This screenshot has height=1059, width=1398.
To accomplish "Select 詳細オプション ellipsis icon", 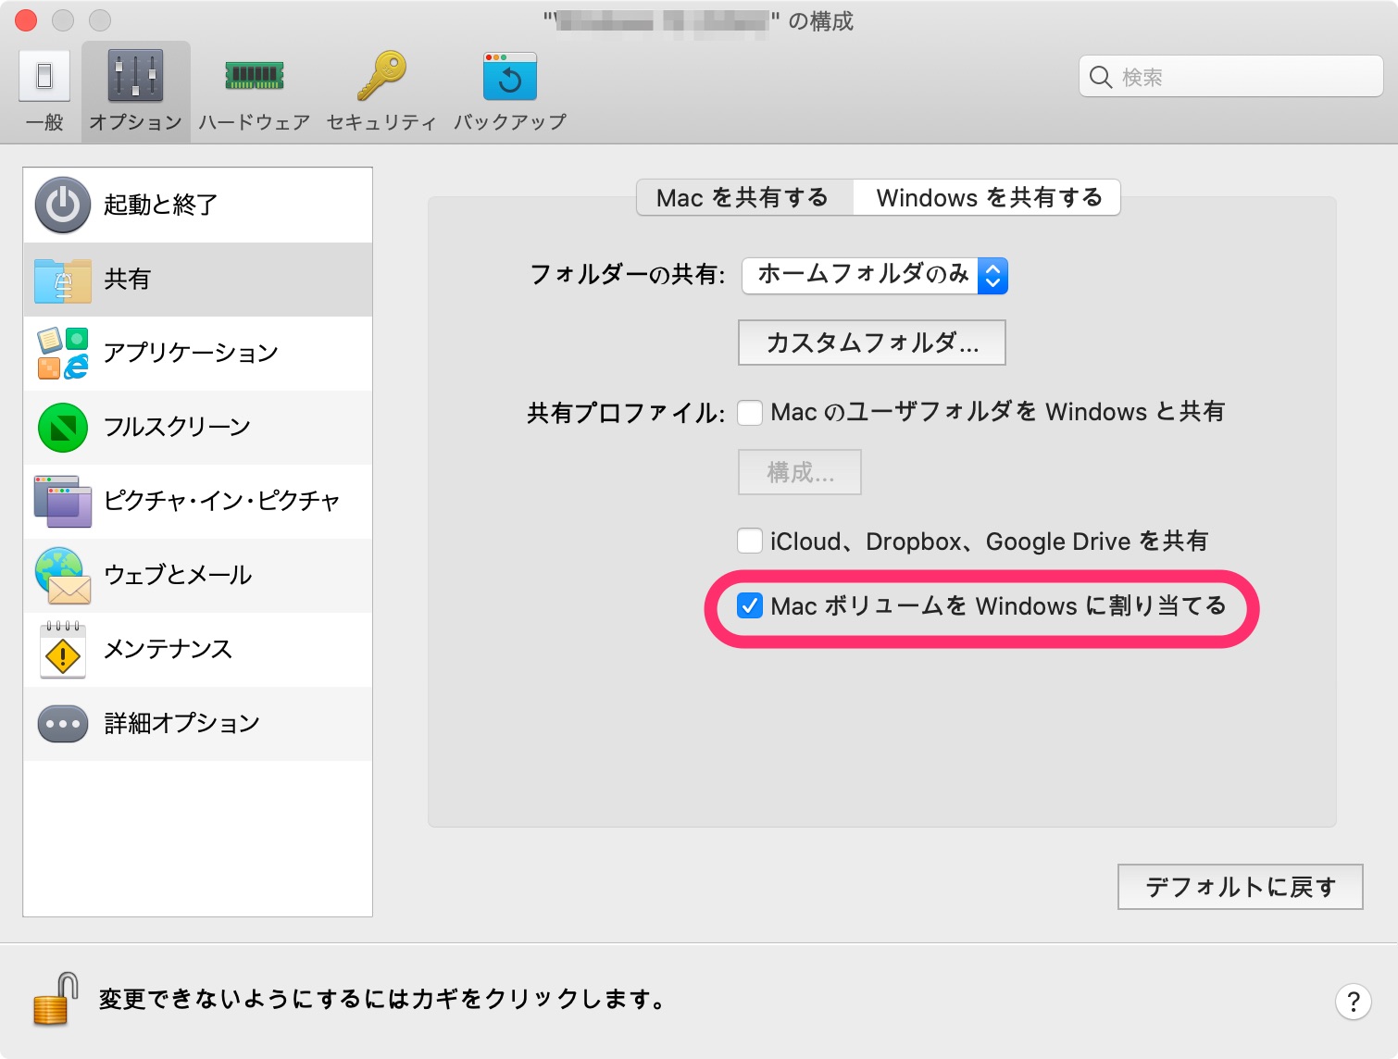I will tap(63, 724).
